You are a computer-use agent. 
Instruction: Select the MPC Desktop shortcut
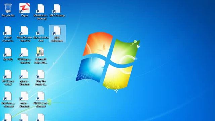click(x=57, y=10)
